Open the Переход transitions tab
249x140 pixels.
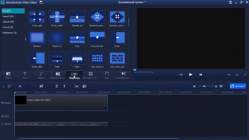[x=74, y=75]
